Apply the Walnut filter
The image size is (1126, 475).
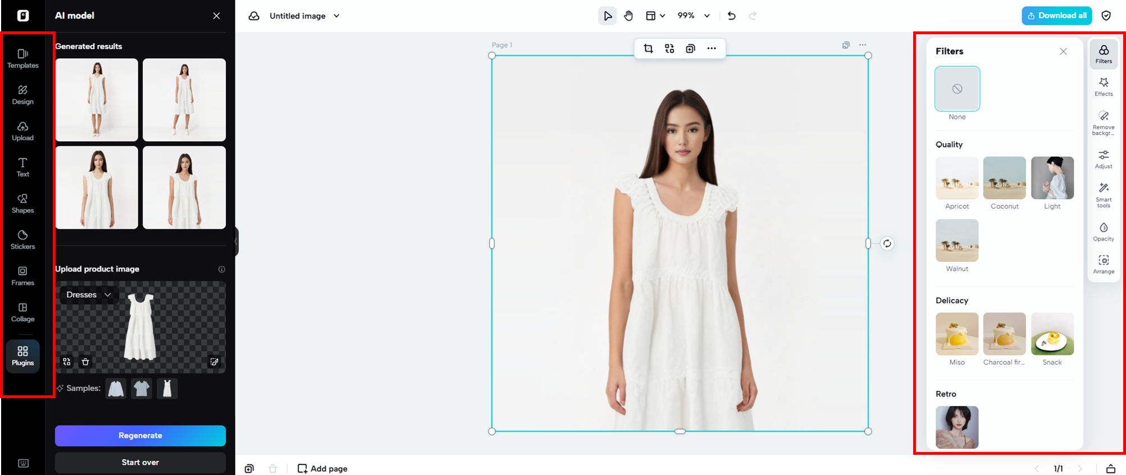(958, 241)
